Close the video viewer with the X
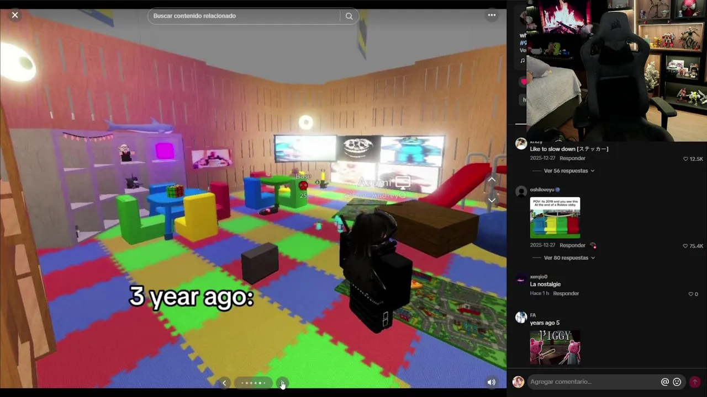Image resolution: width=707 pixels, height=397 pixels. tap(15, 15)
